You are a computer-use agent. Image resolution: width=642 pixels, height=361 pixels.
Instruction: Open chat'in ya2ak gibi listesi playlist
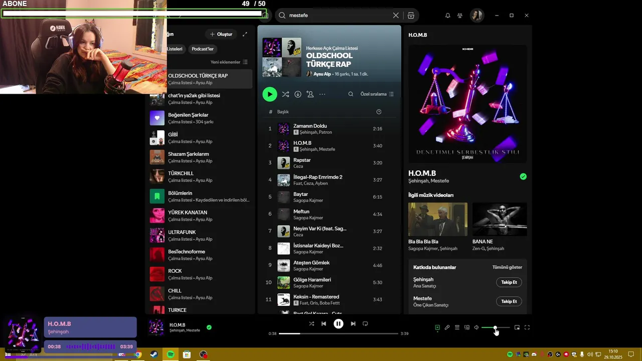[x=201, y=99]
